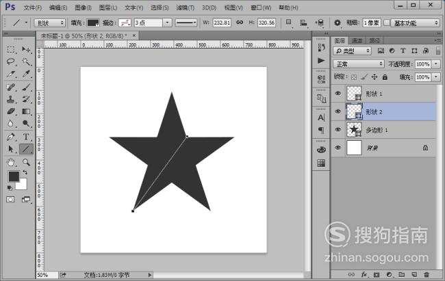The height and width of the screenshot is (281, 445).
Task: Select the Lasso tool
Action: tap(11, 62)
